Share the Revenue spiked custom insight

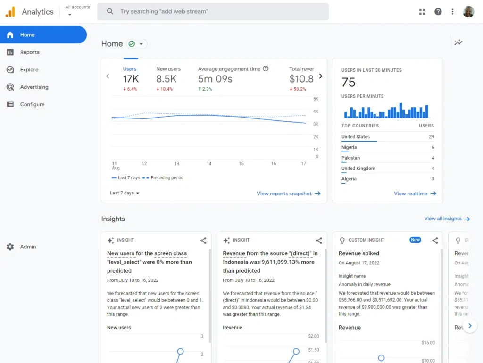point(435,240)
